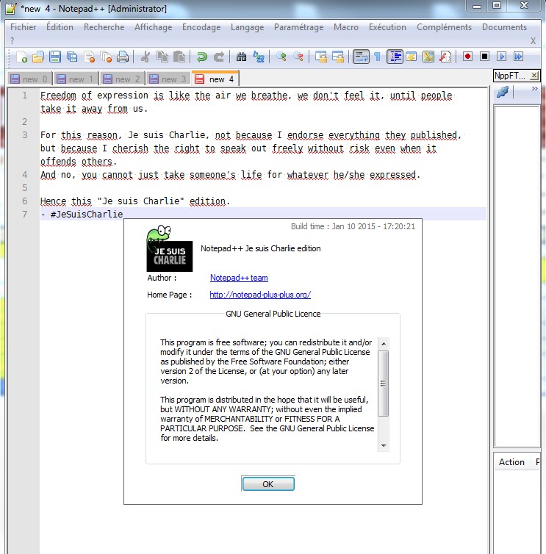Viewport: 546px width, 554px height.
Task: Click the licence scrollbar thumb
Action: click(x=384, y=384)
